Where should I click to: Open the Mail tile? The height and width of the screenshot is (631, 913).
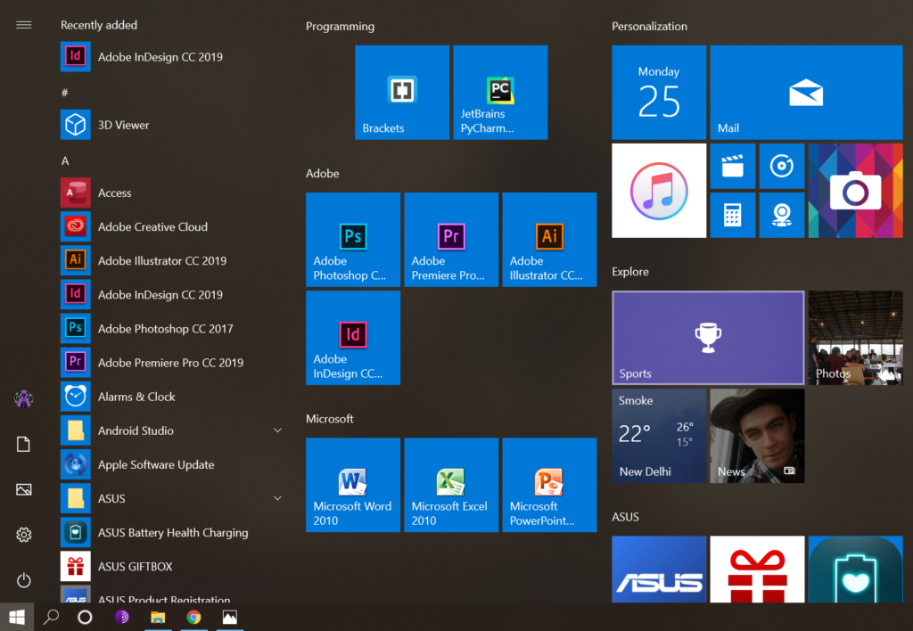pyautogui.click(x=806, y=93)
